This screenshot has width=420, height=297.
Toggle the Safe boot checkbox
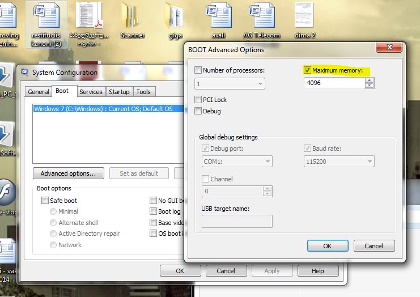coord(45,200)
